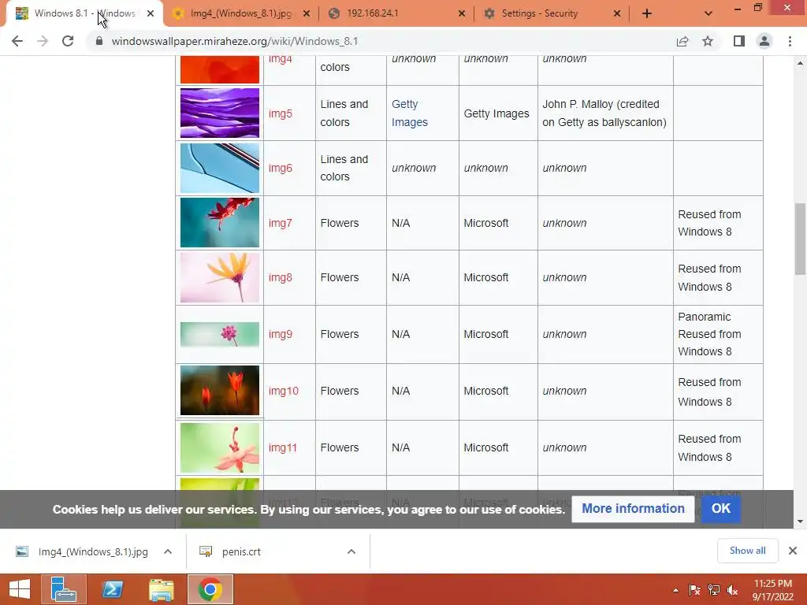The image size is (807, 605).
Task: Close the 192.168.24.1 tab
Action: coord(462,13)
